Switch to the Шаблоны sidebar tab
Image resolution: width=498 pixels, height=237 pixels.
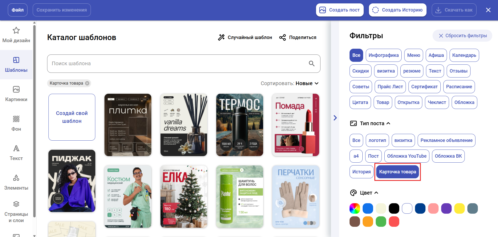16,64
